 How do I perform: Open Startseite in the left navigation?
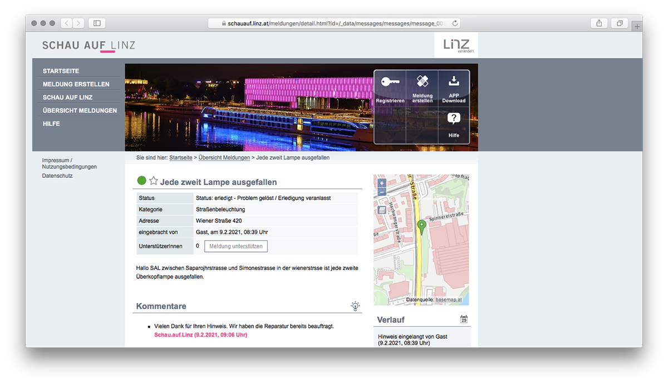click(x=61, y=71)
